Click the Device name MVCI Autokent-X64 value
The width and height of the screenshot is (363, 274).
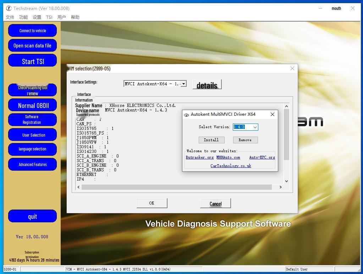click(x=136, y=110)
